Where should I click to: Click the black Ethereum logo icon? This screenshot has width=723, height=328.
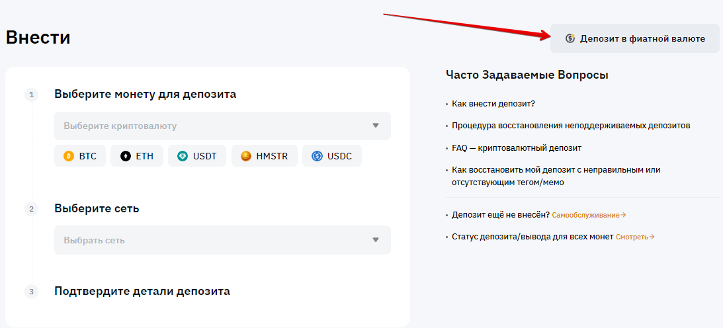pos(126,156)
